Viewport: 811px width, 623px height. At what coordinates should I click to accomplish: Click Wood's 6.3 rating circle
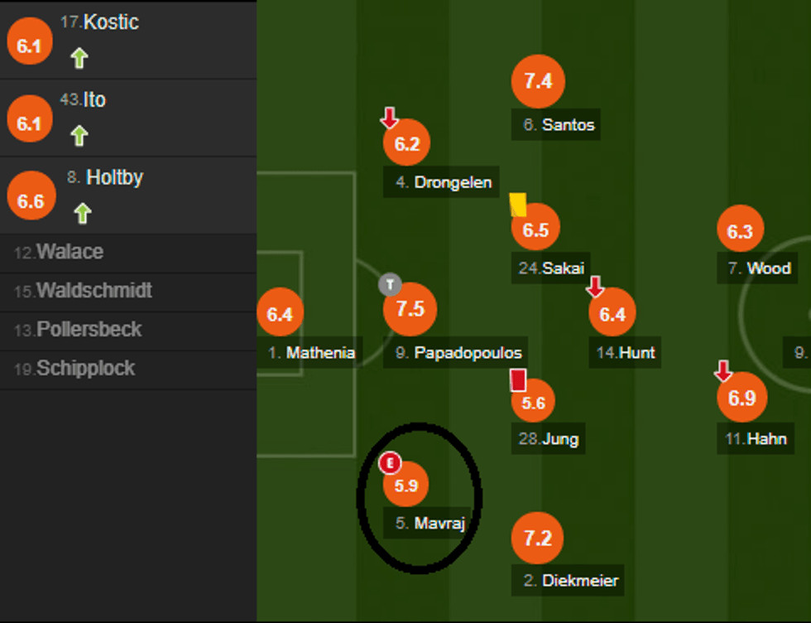pos(740,232)
